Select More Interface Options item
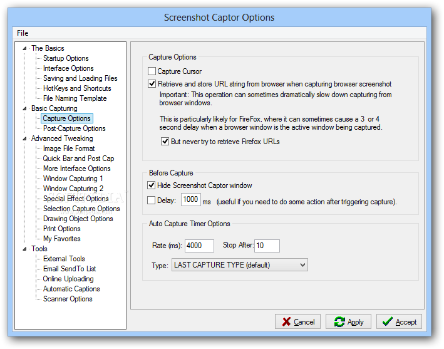 point(77,169)
